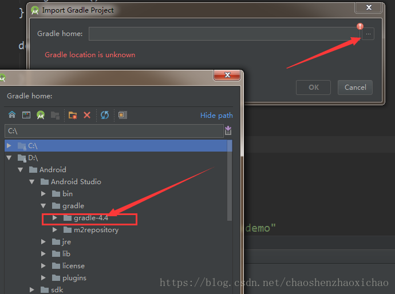Click the browse ellipsis button for Gradle home
Viewport: 395px width, 294px height.
[x=368, y=34]
